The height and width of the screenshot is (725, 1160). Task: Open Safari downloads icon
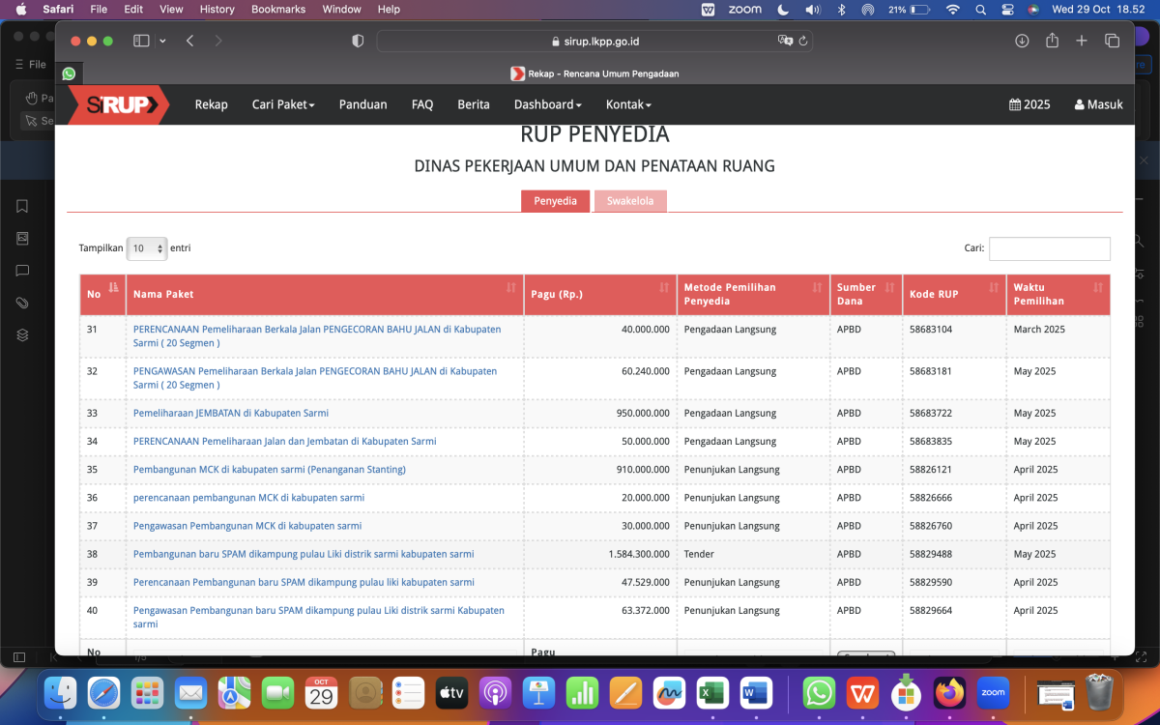click(1022, 41)
